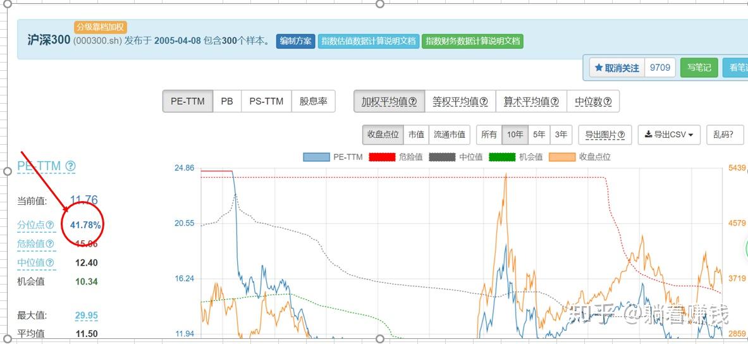Click help icon on 中位数 button
748x344 pixels.
608,102
